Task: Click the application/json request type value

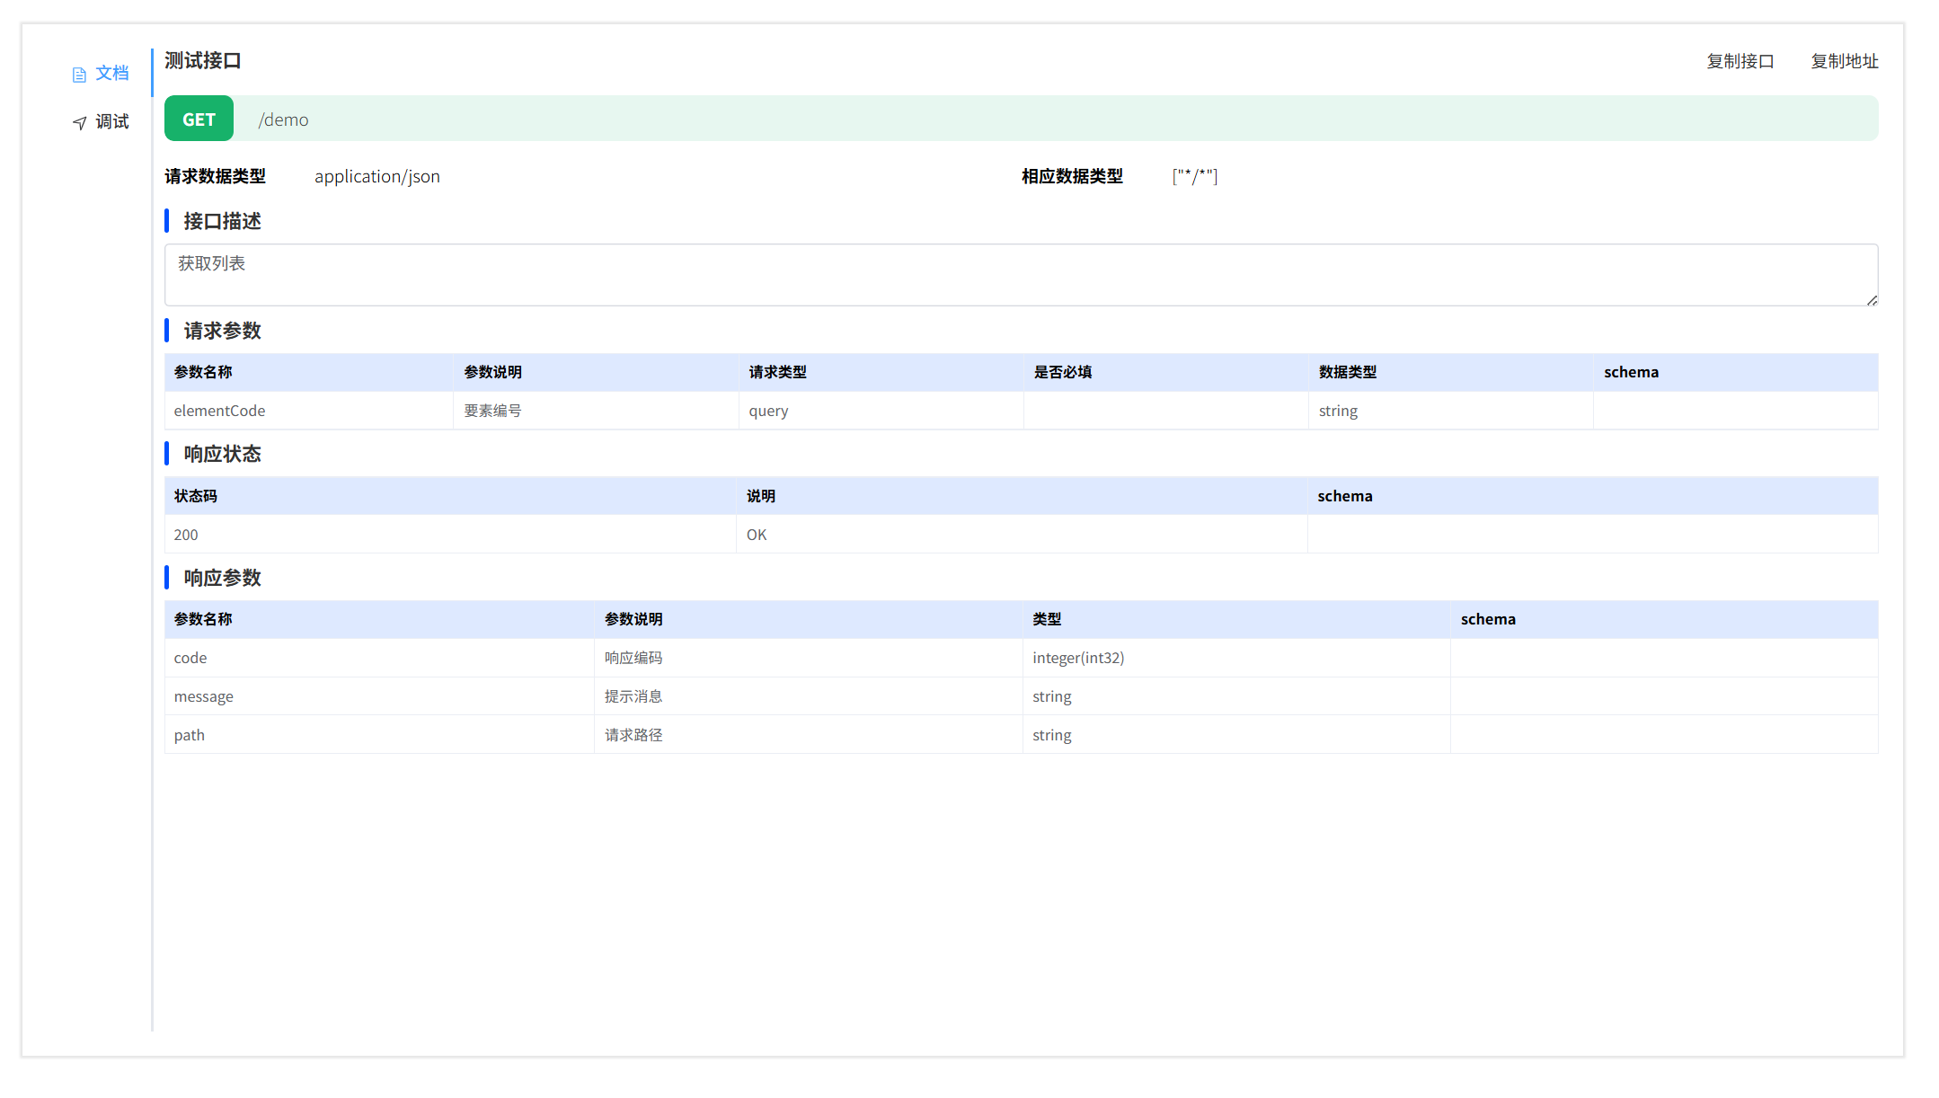Action: coord(377,176)
